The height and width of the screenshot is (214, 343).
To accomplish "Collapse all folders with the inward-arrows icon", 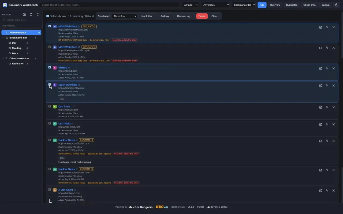I will click(31, 14).
